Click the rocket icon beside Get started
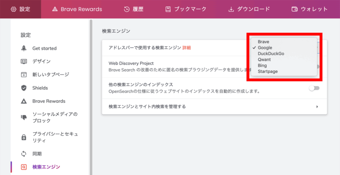340x175 pixels. (24, 48)
